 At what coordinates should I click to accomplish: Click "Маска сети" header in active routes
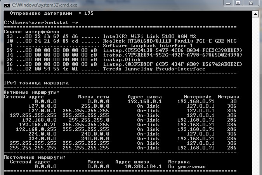[x=94, y=97]
